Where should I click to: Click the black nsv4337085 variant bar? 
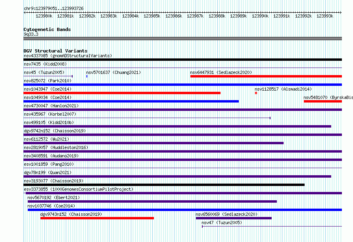tap(182, 60)
